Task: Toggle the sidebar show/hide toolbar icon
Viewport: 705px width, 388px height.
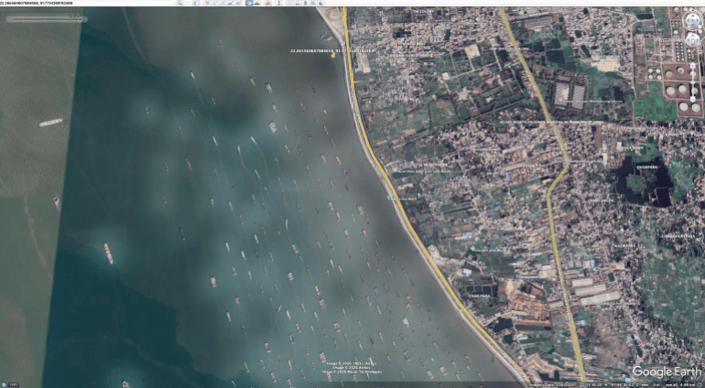Action: click(x=196, y=3)
